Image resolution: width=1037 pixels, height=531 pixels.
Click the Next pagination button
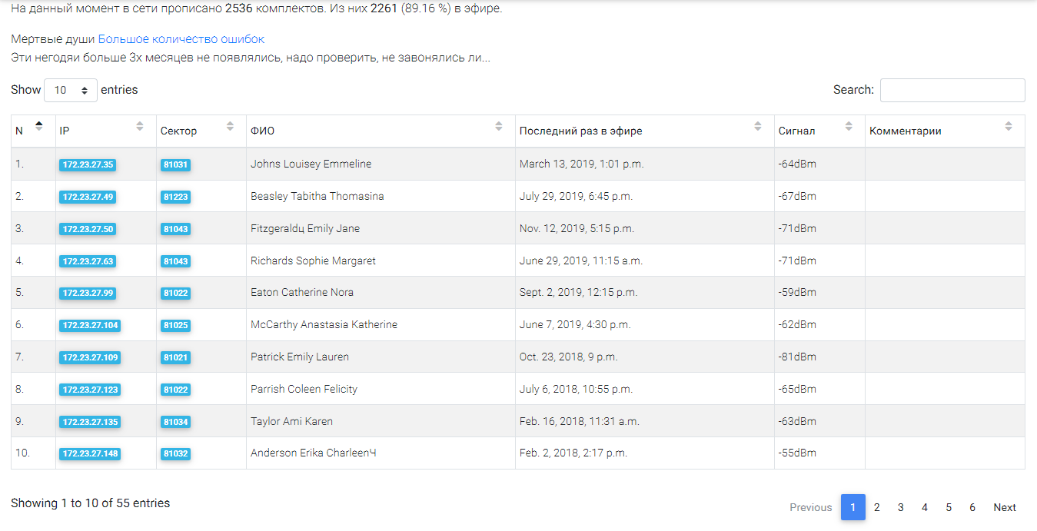point(1005,507)
